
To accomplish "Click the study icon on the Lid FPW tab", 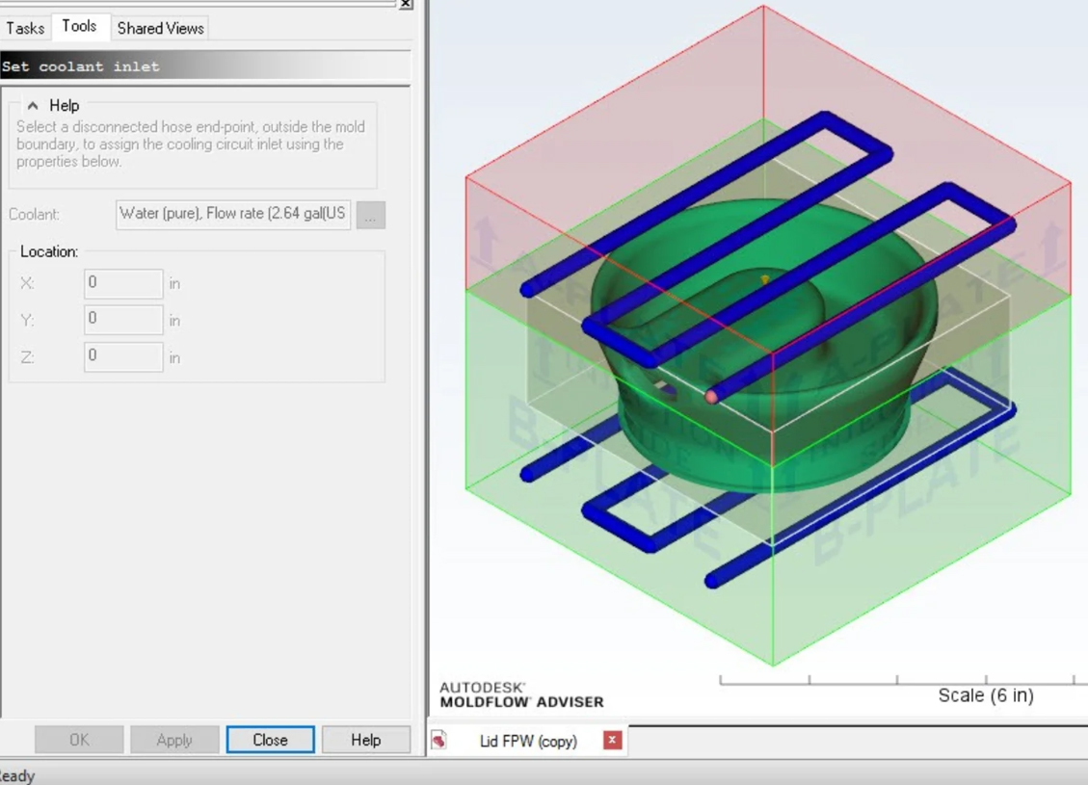I will (439, 740).
